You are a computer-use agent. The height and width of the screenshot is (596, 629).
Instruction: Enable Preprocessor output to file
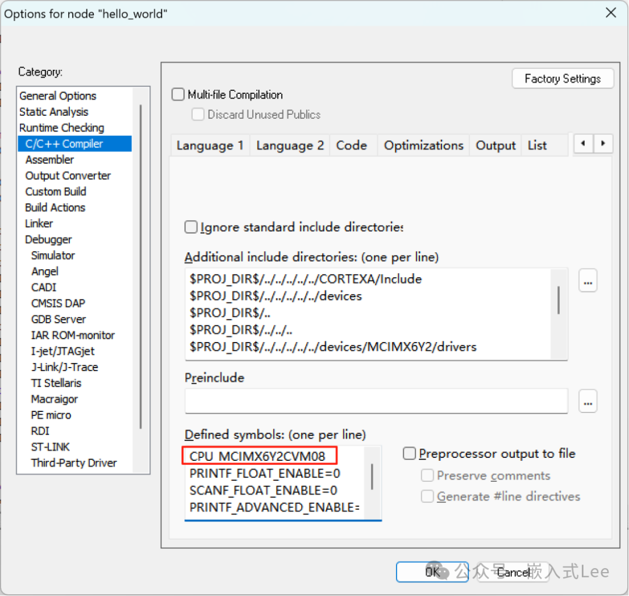[409, 454]
